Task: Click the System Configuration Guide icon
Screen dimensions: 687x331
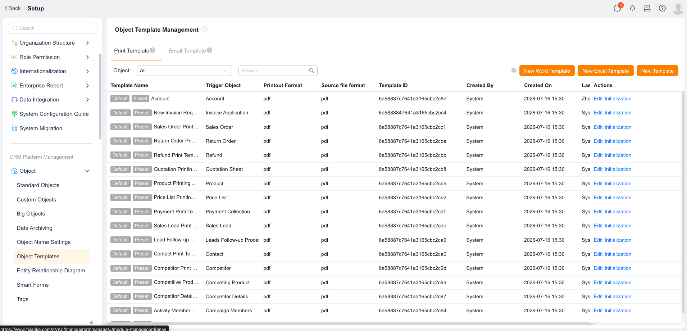Action: [14, 114]
